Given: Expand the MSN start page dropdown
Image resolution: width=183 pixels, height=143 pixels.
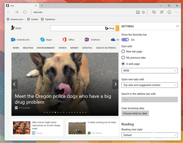Looking at the screenshot, I should tap(149, 71).
